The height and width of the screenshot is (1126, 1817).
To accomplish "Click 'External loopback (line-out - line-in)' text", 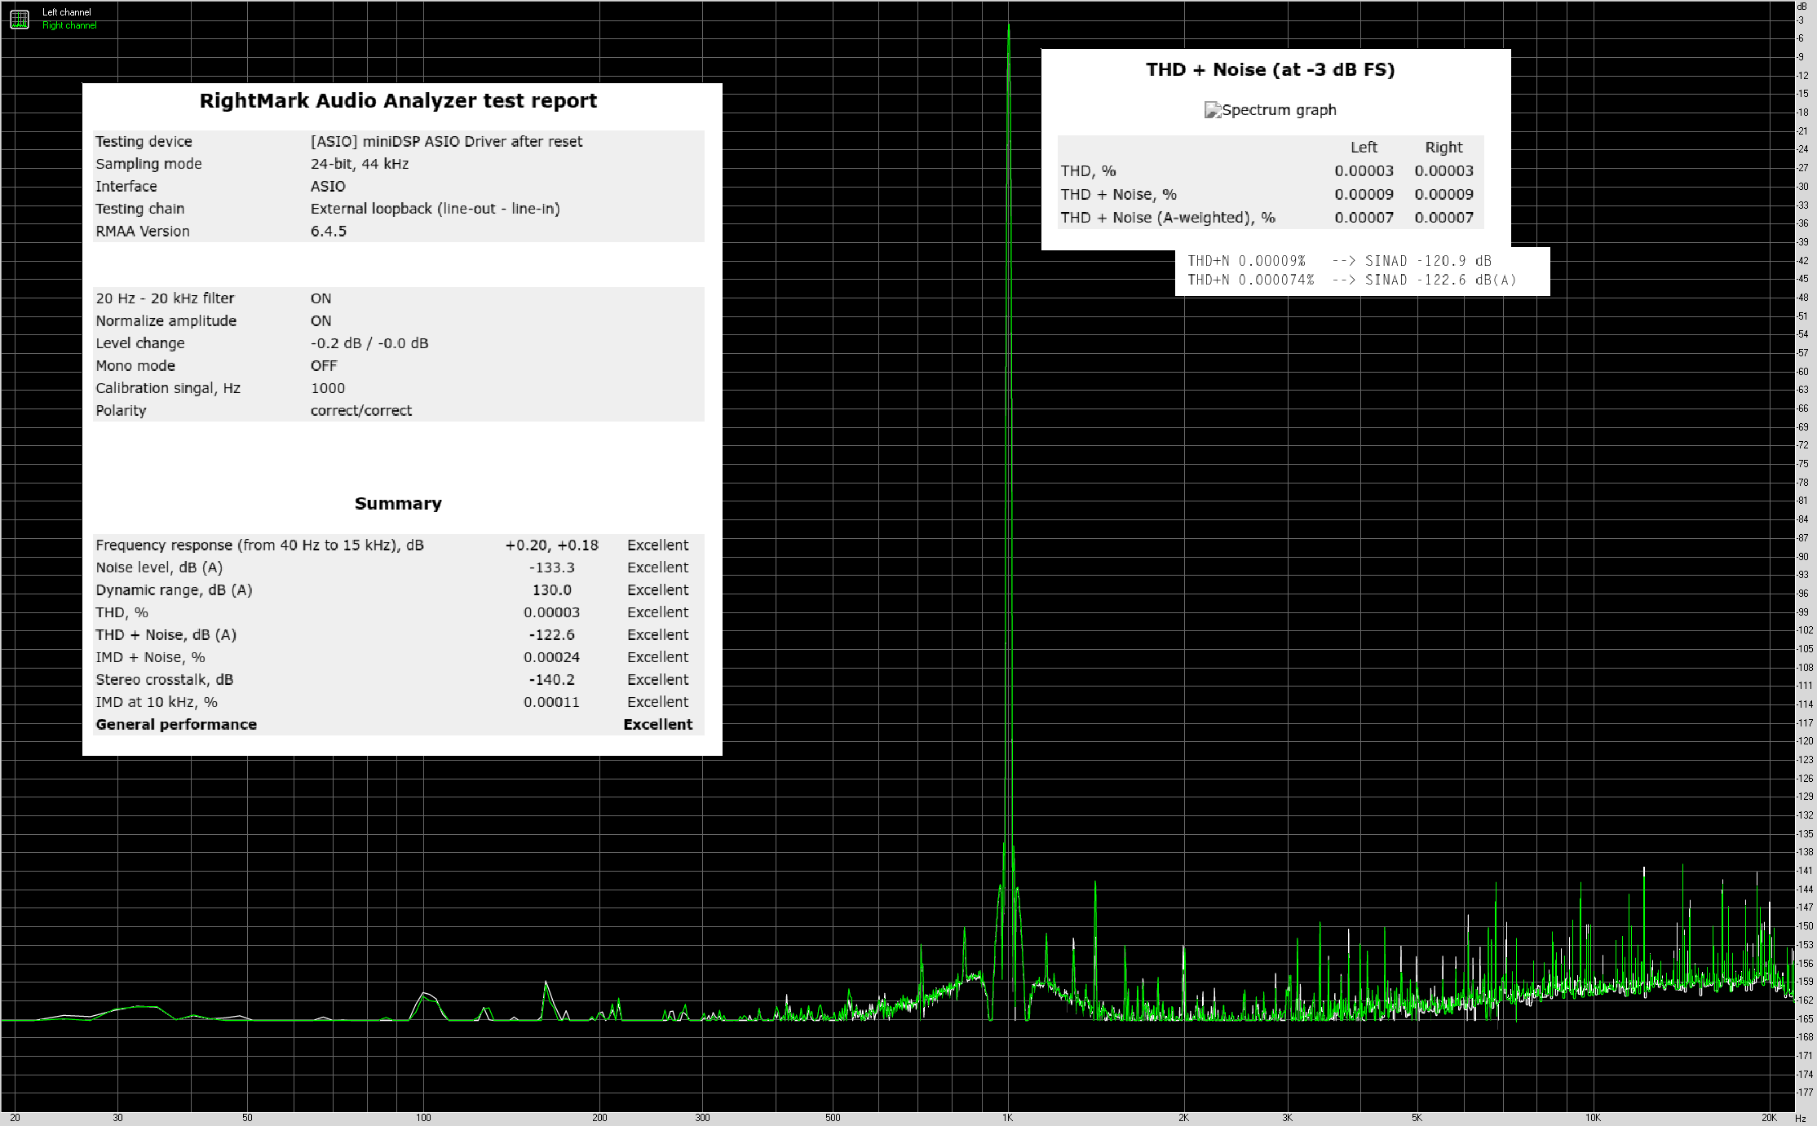I will point(435,209).
